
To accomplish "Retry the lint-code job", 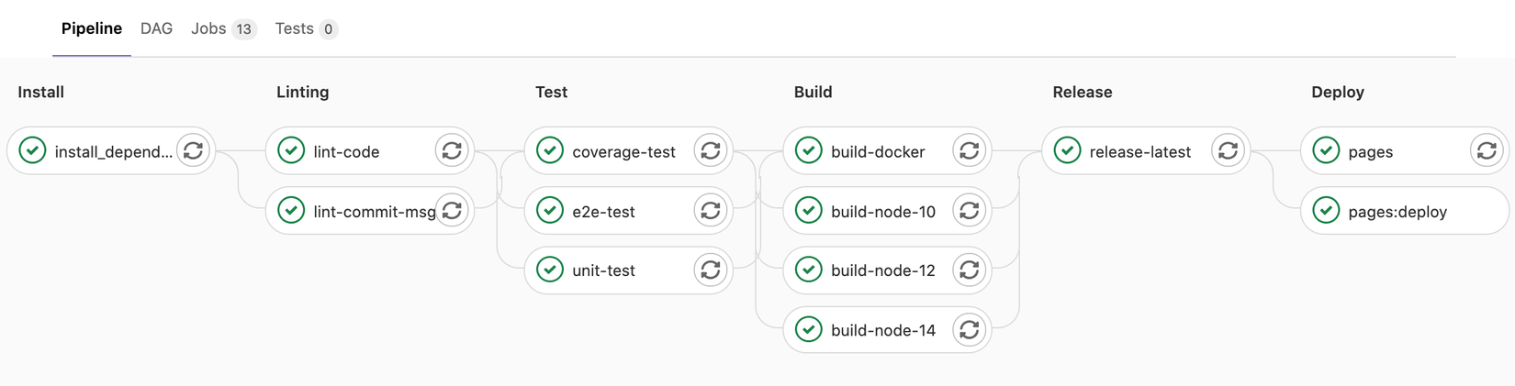I will tap(452, 150).
